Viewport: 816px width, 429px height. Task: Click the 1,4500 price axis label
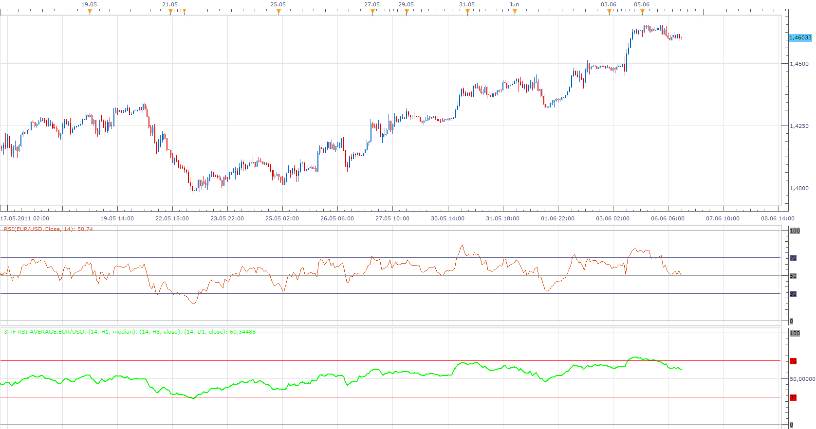pos(799,64)
